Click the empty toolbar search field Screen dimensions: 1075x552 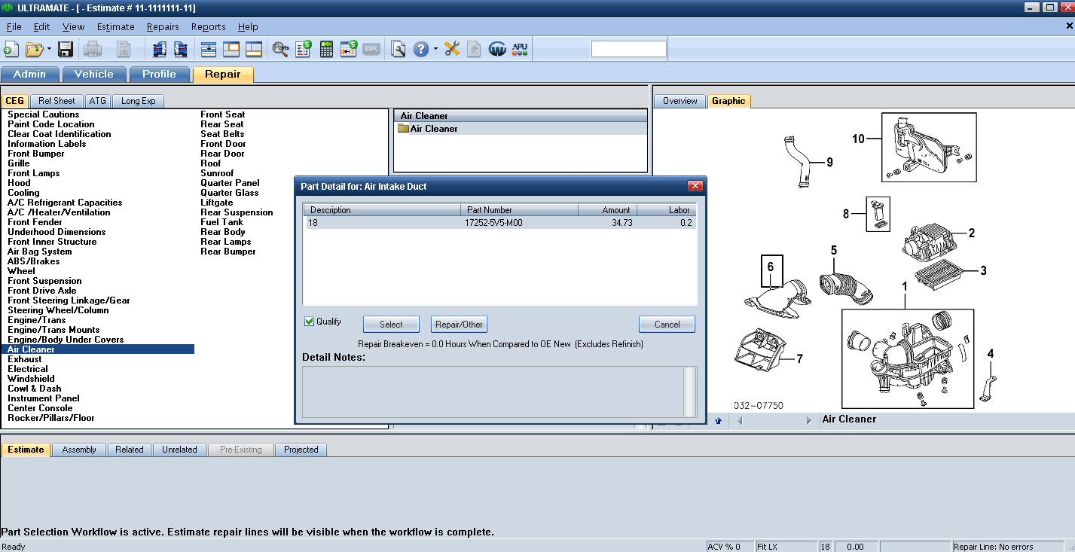click(628, 50)
